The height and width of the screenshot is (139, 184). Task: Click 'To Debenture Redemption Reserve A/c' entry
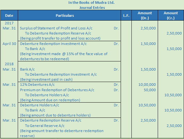tap(58, 33)
